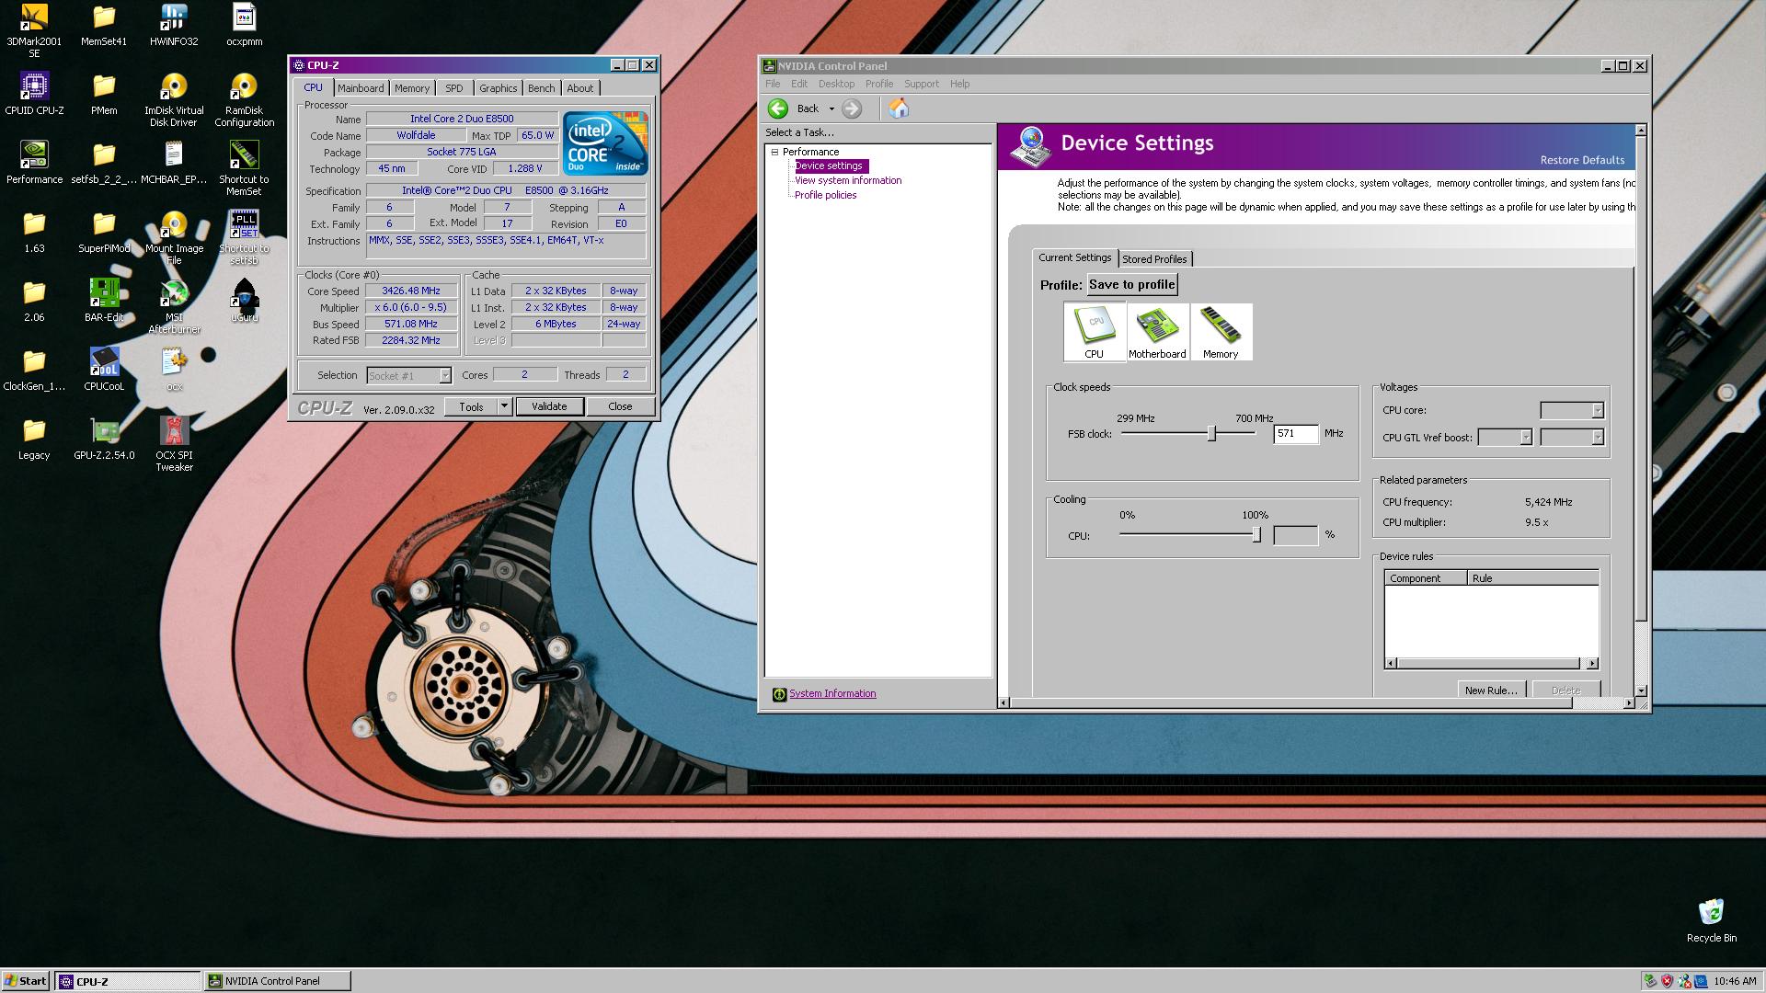Screen dimensions: 1766x993
Task: Open the PMem folder icon
Action: 104,94
